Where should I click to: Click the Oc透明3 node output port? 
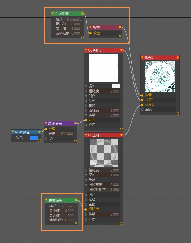121,135
